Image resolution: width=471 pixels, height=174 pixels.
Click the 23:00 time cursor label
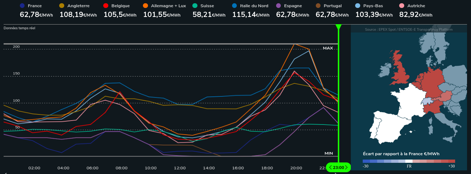point(338,168)
